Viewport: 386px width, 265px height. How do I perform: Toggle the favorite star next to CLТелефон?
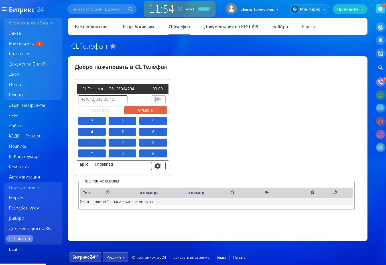click(x=113, y=46)
